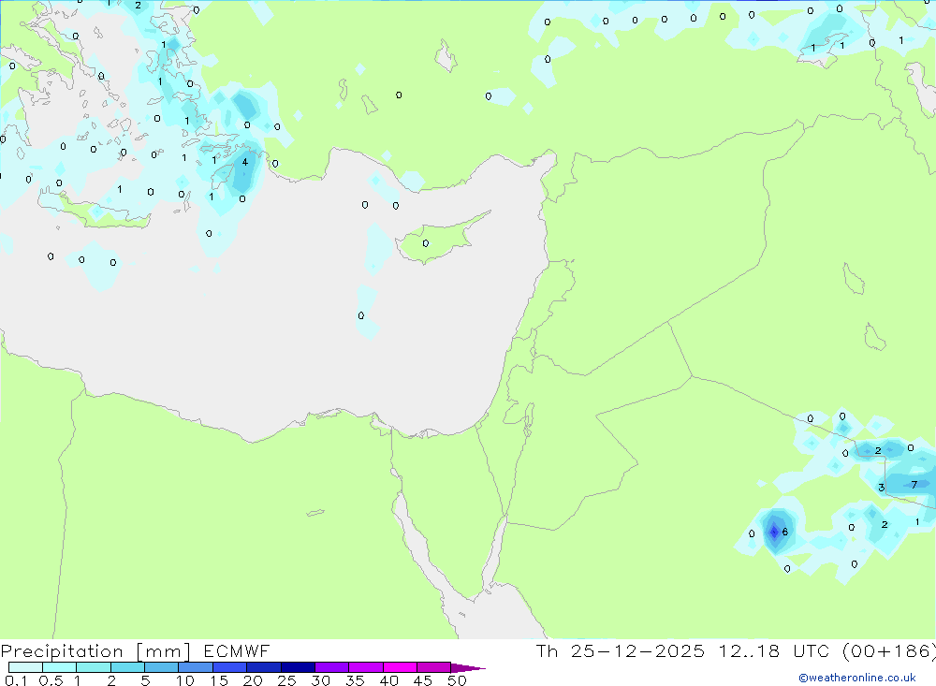Click the precipitation value '4' on map
Viewport: 936px width, 686px height.
[244, 162]
